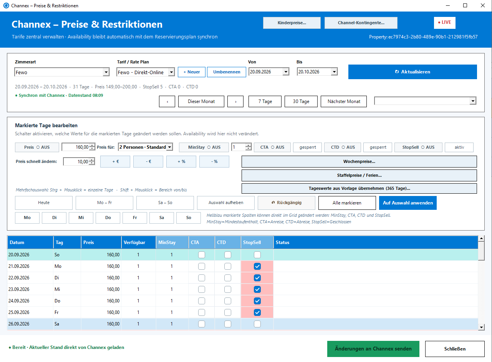492x362 pixels.
Task: Select weekend with Sa – So button
Action: coord(165,203)
